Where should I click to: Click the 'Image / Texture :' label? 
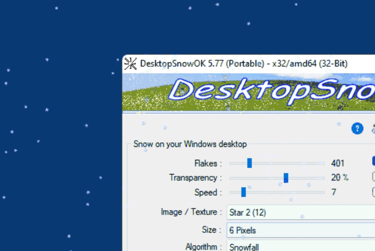coord(191,212)
